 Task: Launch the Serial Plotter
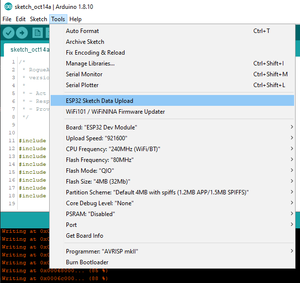(172, 85)
